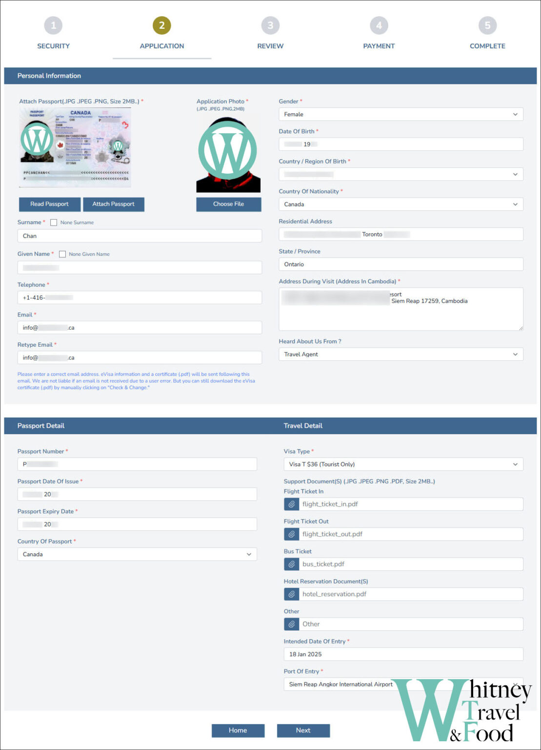
Task: Open the Heard About Us From dropdown
Action: (401, 354)
